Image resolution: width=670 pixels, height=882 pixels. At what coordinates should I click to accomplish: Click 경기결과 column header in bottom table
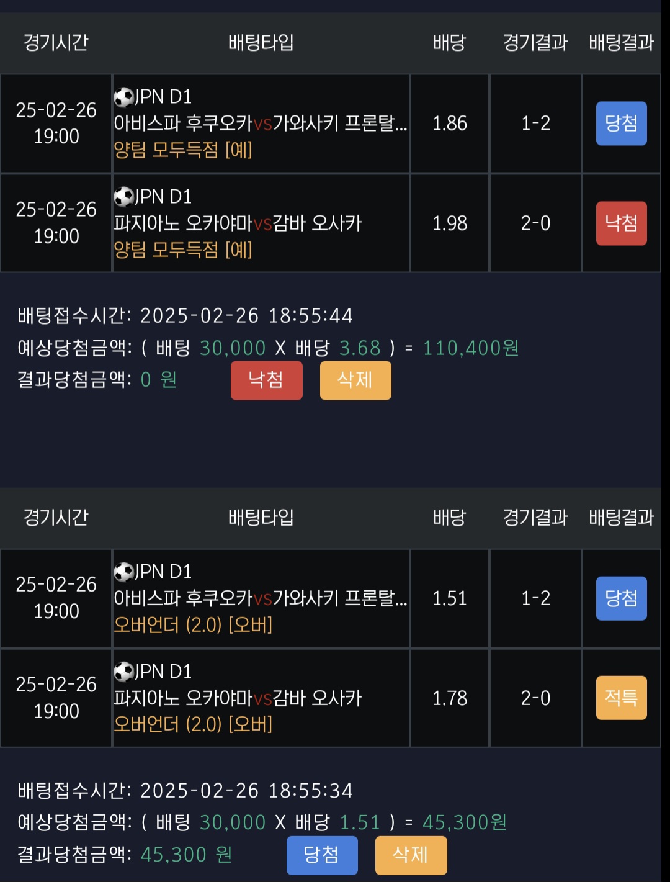(535, 518)
